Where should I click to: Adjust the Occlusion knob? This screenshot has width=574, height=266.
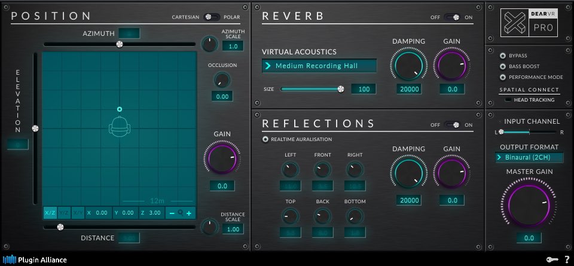tap(222, 80)
